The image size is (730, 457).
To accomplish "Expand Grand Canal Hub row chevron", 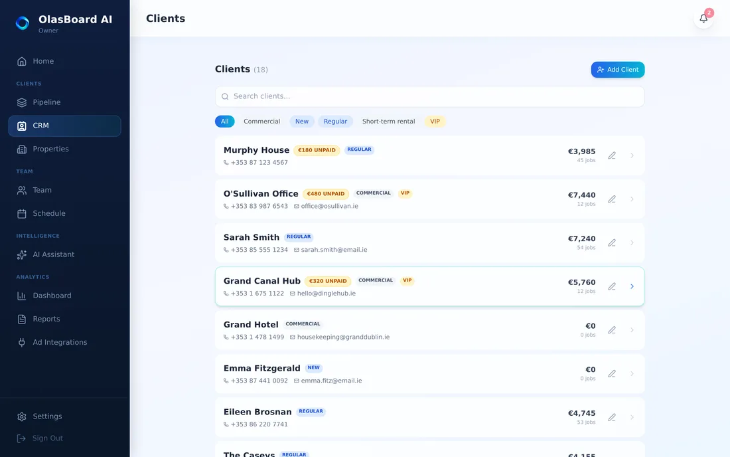I will coord(632,286).
